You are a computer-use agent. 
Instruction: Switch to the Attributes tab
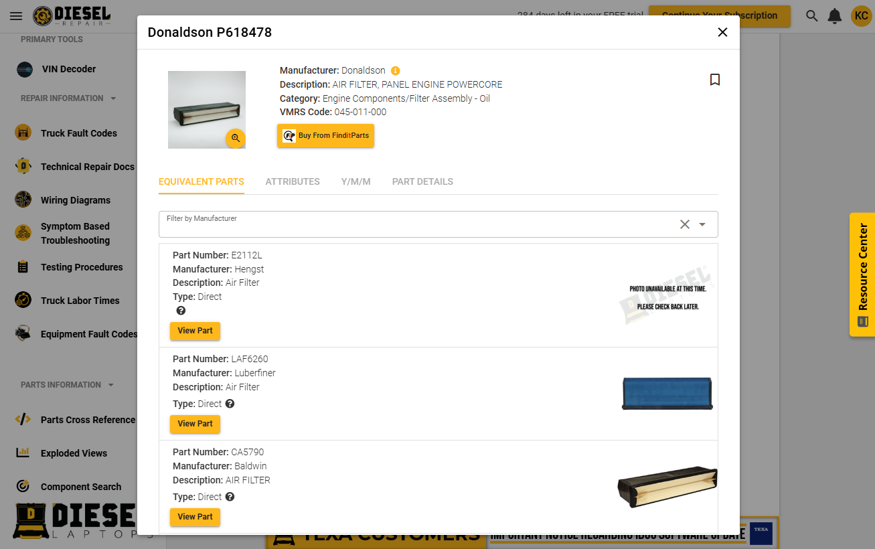pos(293,181)
